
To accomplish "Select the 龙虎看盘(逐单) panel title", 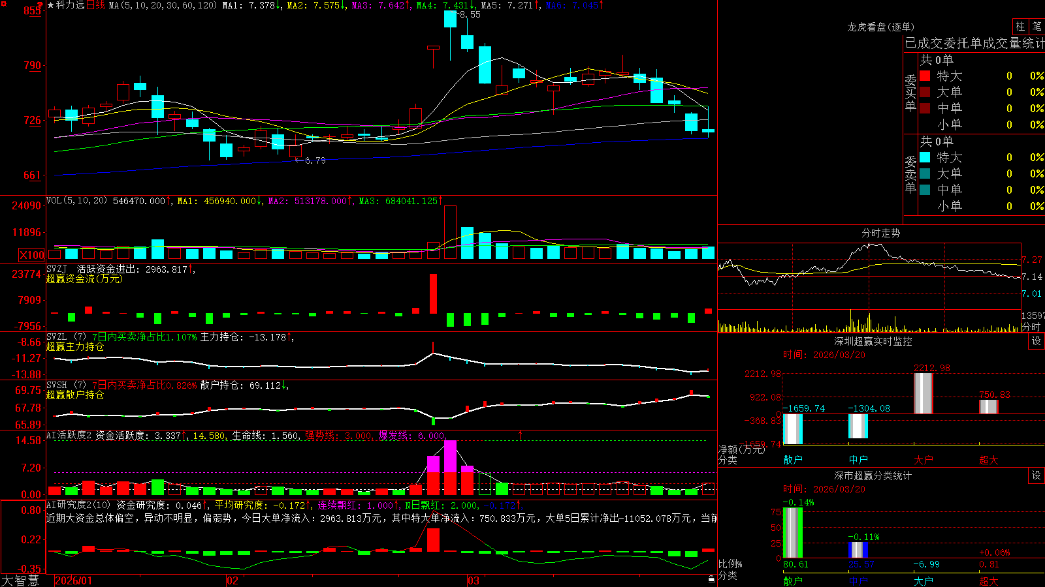I will click(880, 27).
